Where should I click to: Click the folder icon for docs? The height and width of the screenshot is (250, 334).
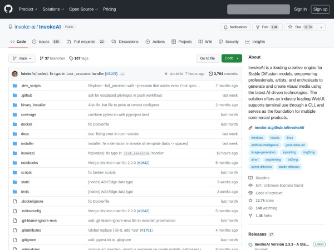pyautogui.click(x=14, y=134)
